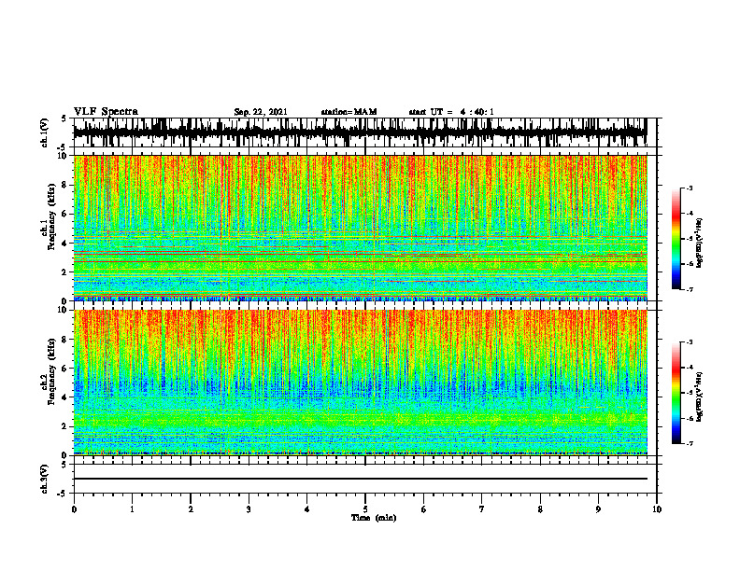Click the ch.2 spectrogram color bar
Image resolution: width=740 pixels, height=571 pixels.
point(676,393)
